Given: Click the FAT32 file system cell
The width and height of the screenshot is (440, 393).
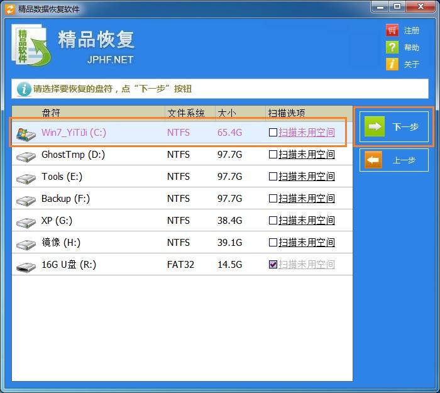Looking at the screenshot, I should tap(180, 265).
